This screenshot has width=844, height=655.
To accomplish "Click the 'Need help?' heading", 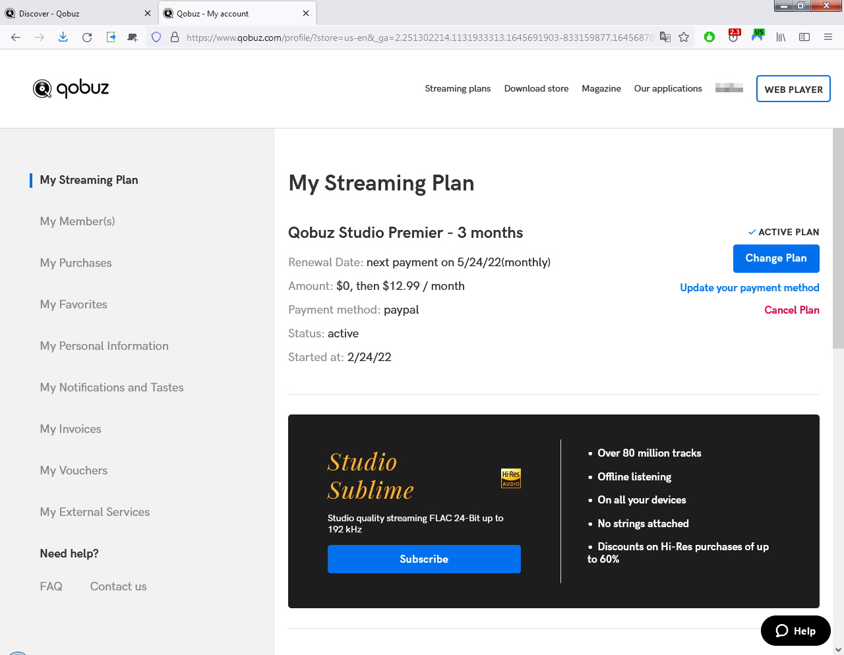I will [69, 554].
